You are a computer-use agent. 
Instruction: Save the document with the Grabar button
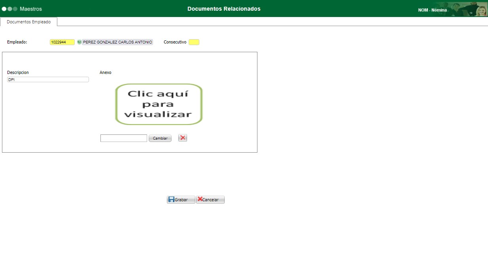181,199
